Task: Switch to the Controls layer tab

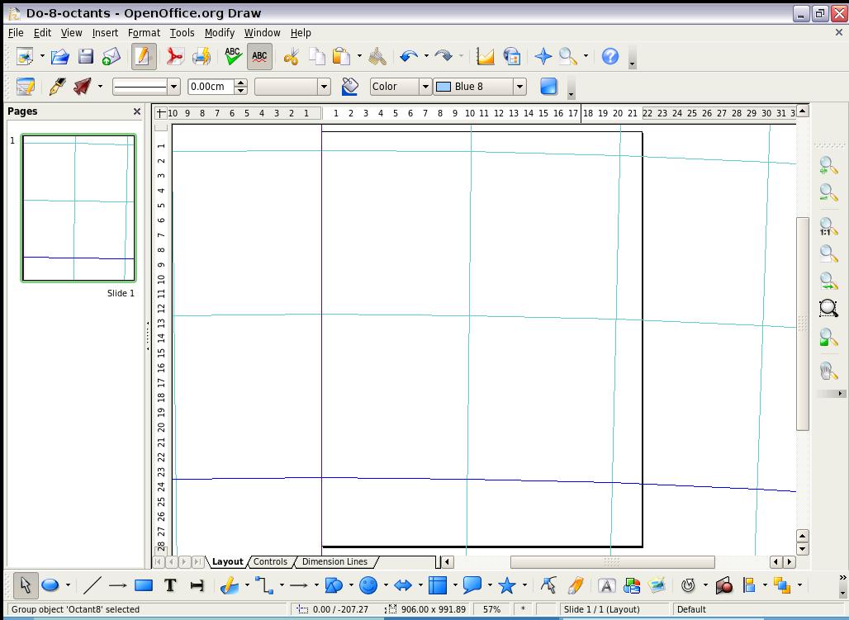Action: click(270, 561)
